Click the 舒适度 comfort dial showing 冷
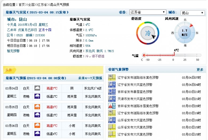Screen dimensions: 208x140 147,33
